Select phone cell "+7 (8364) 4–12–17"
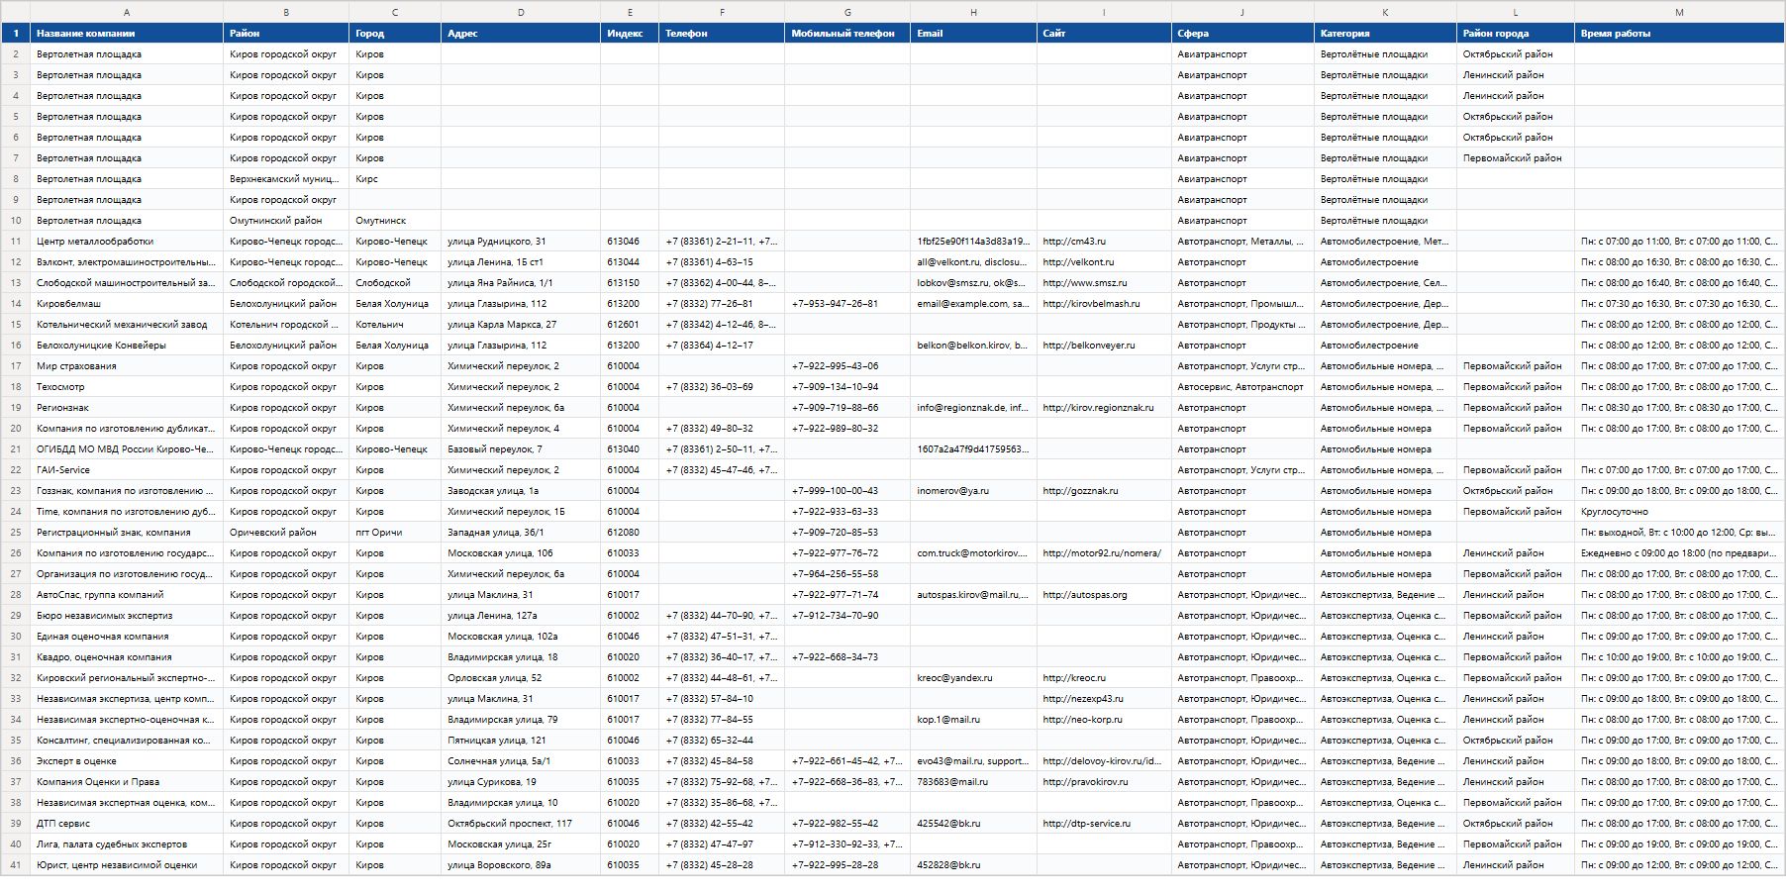This screenshot has width=1786, height=893. click(722, 346)
